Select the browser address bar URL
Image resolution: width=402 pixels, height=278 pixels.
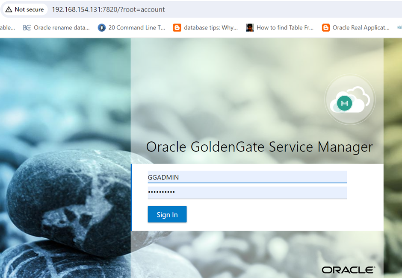point(108,9)
